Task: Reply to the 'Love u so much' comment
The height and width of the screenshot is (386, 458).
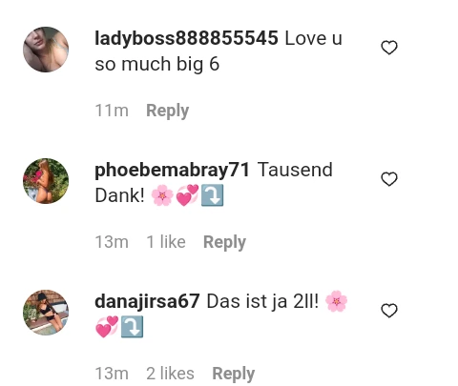Action: (168, 111)
